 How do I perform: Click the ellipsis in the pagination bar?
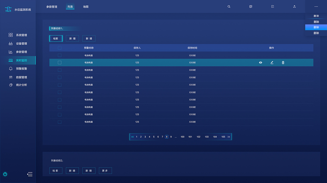pos(176,137)
